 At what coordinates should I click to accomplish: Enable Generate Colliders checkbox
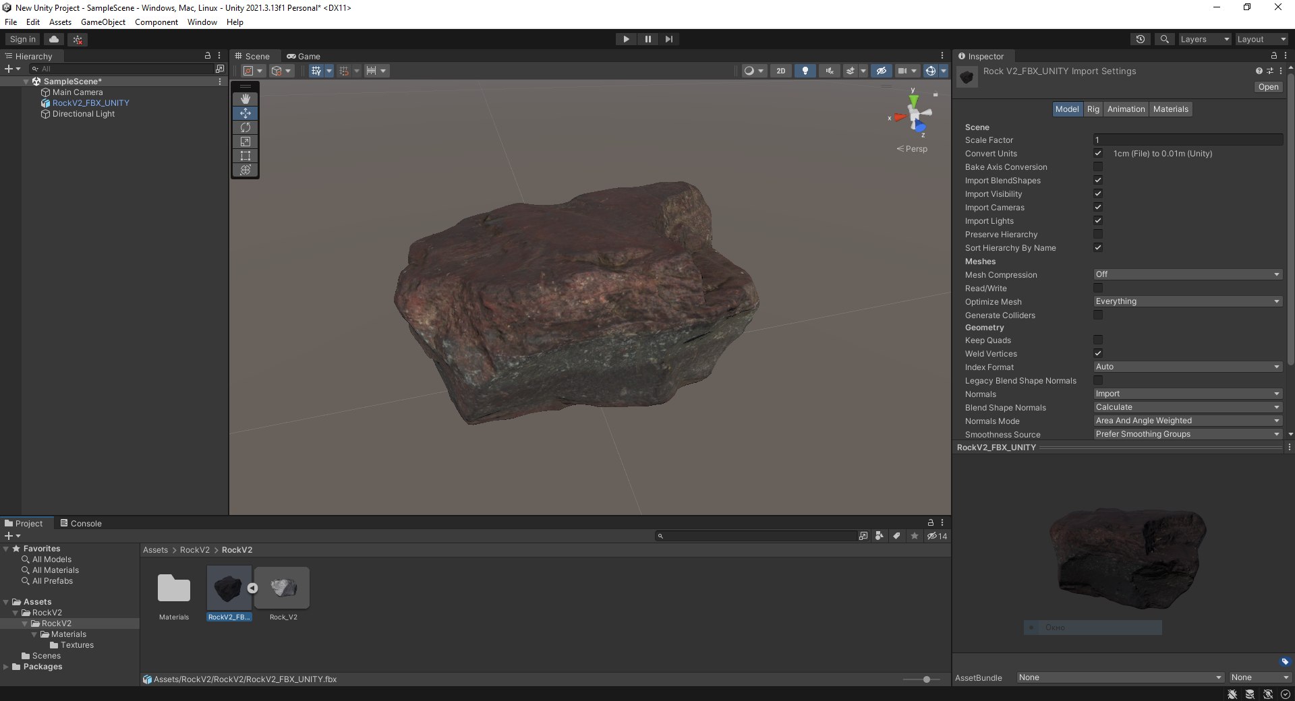point(1098,315)
